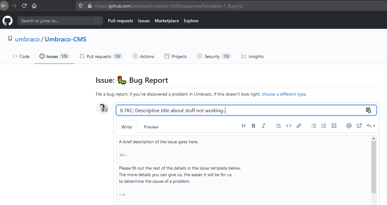
Task: Click the slash shortcut hint in search
Action: coord(98,21)
